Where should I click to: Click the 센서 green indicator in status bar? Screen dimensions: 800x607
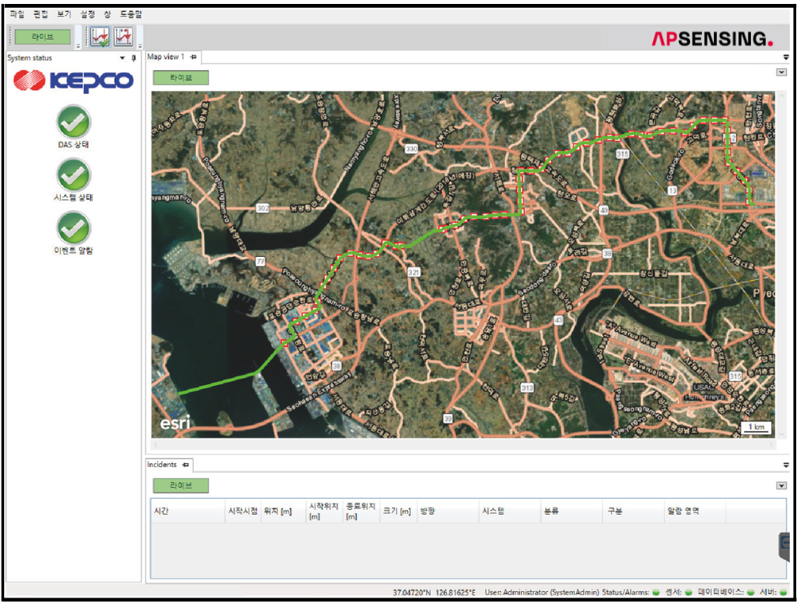coord(689,592)
